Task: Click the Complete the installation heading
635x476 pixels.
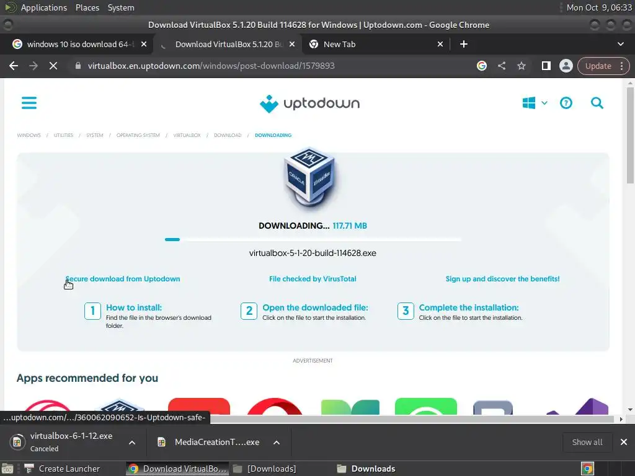Action: coord(469,307)
